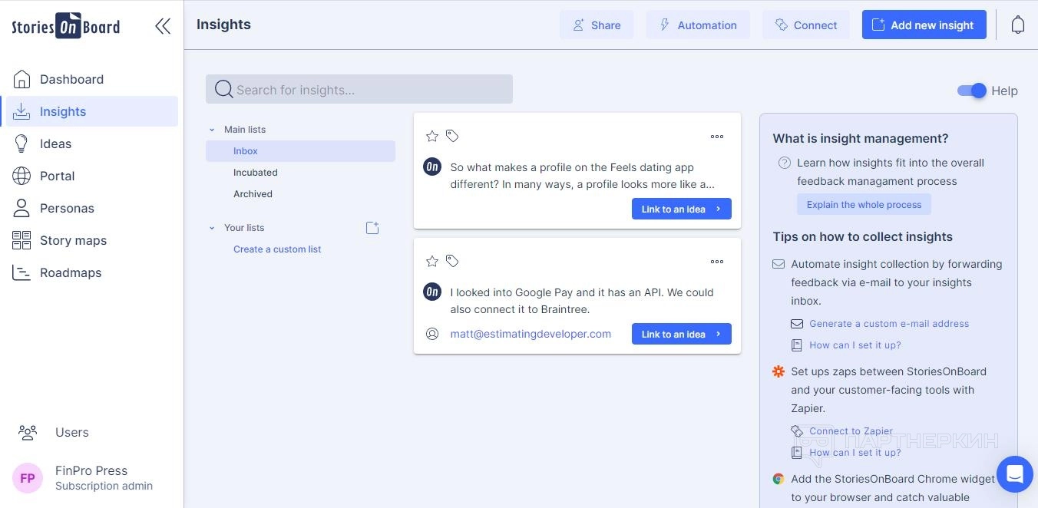1038x508 pixels.
Task: Open the chat support widget
Action: pos(1014,473)
